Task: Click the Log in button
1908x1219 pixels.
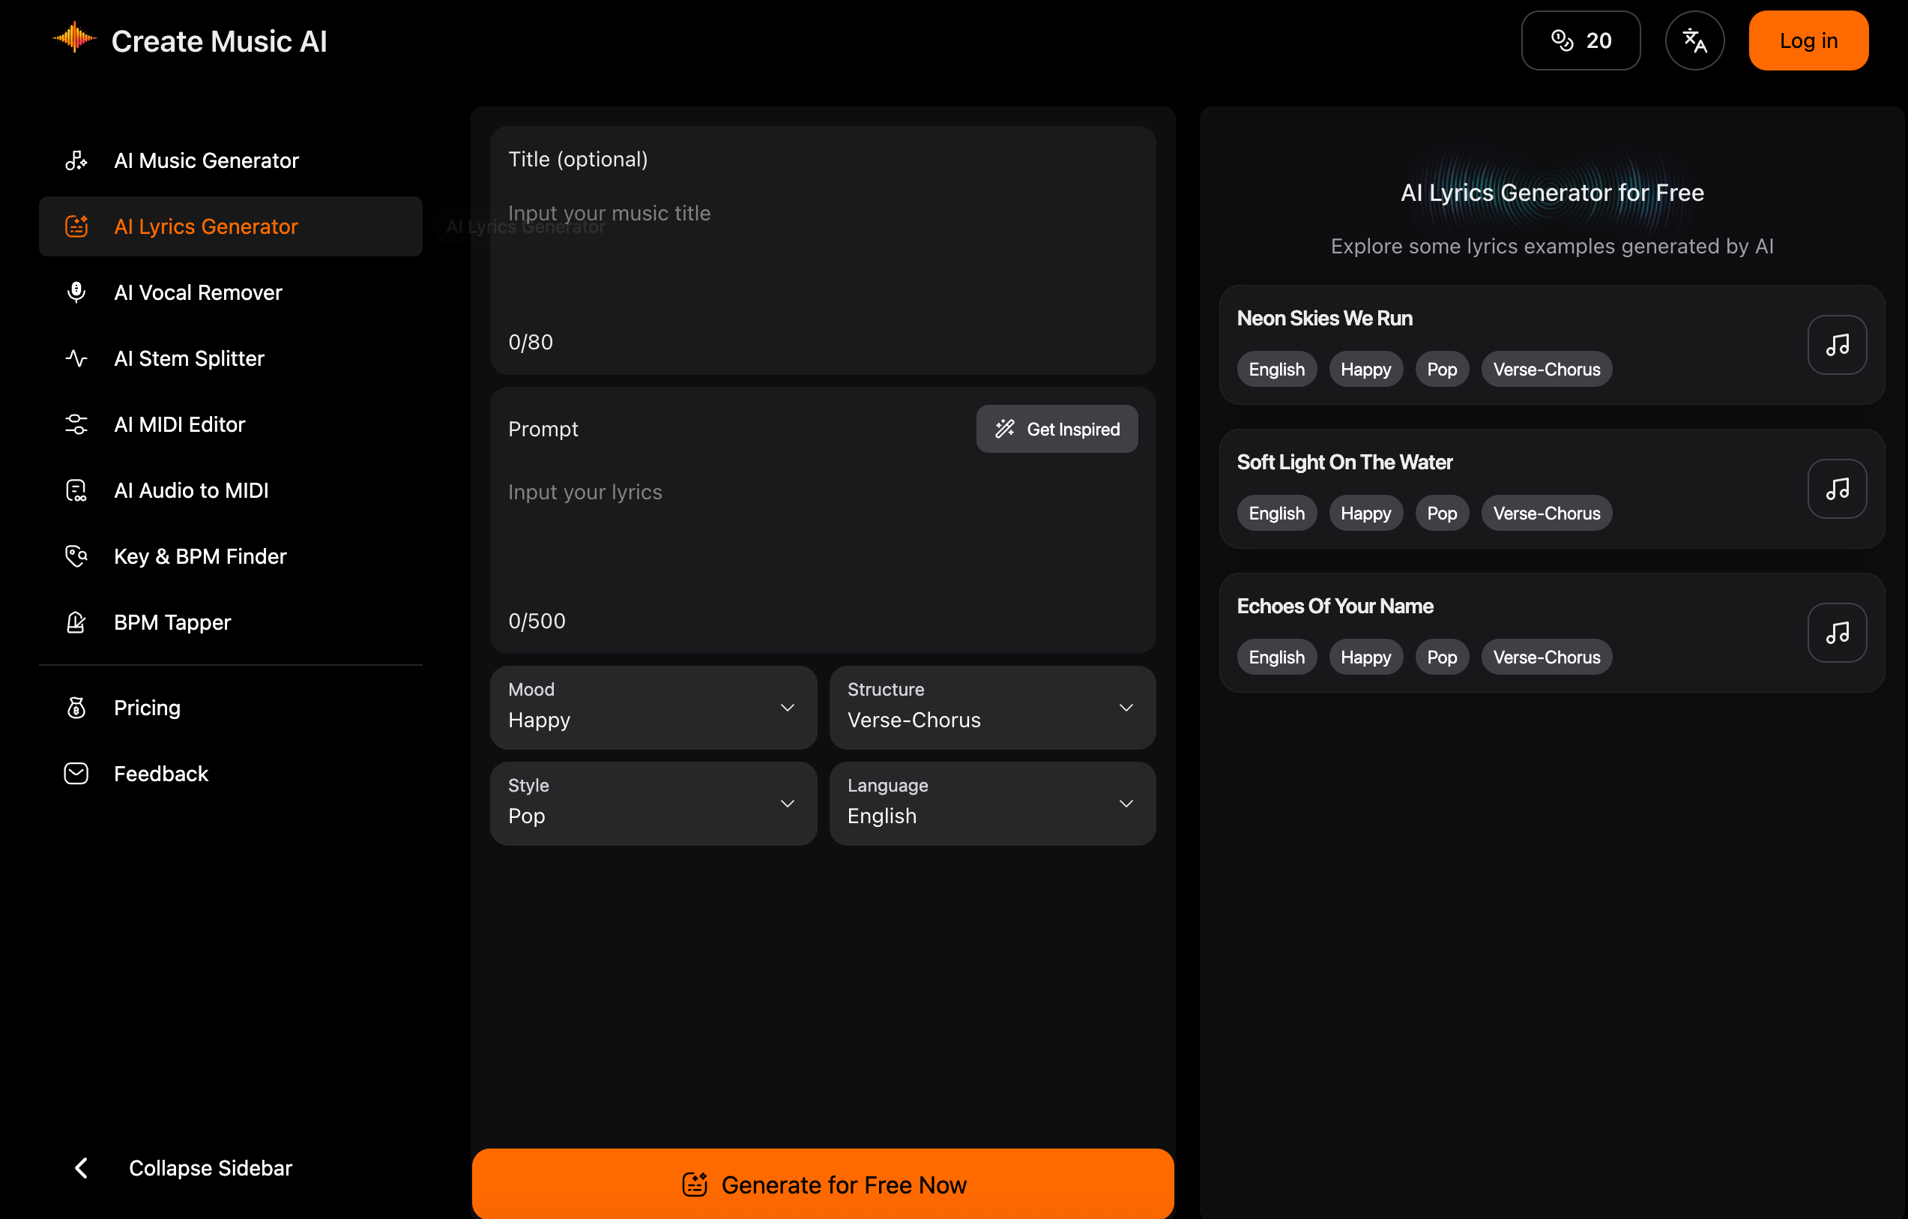Action: [x=1808, y=40]
